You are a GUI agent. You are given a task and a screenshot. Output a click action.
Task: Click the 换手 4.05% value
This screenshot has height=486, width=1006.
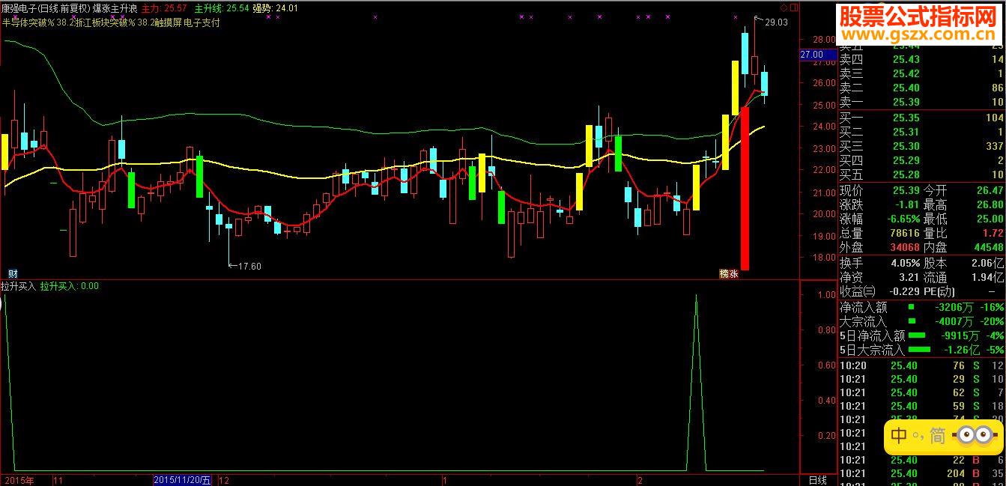click(906, 263)
